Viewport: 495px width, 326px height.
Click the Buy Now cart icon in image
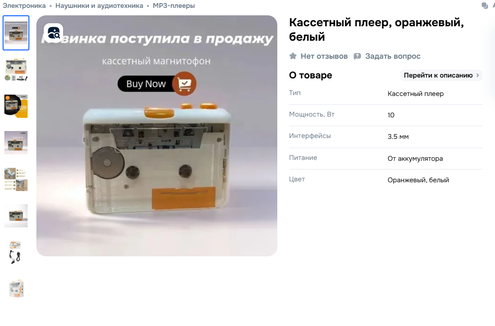tap(184, 84)
